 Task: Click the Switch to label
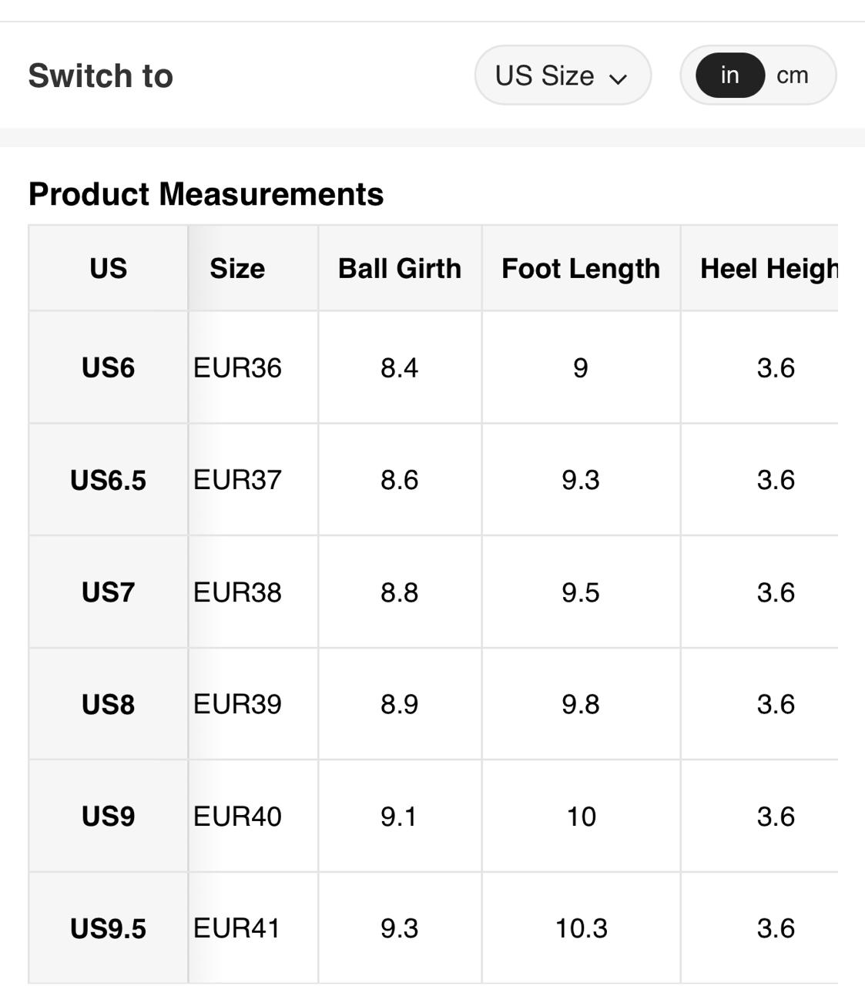(100, 75)
